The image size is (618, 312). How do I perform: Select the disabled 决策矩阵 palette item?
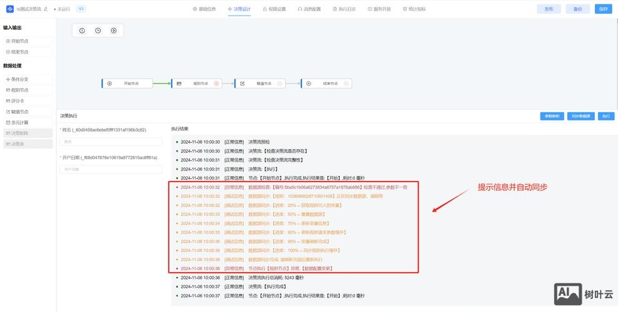pos(27,134)
